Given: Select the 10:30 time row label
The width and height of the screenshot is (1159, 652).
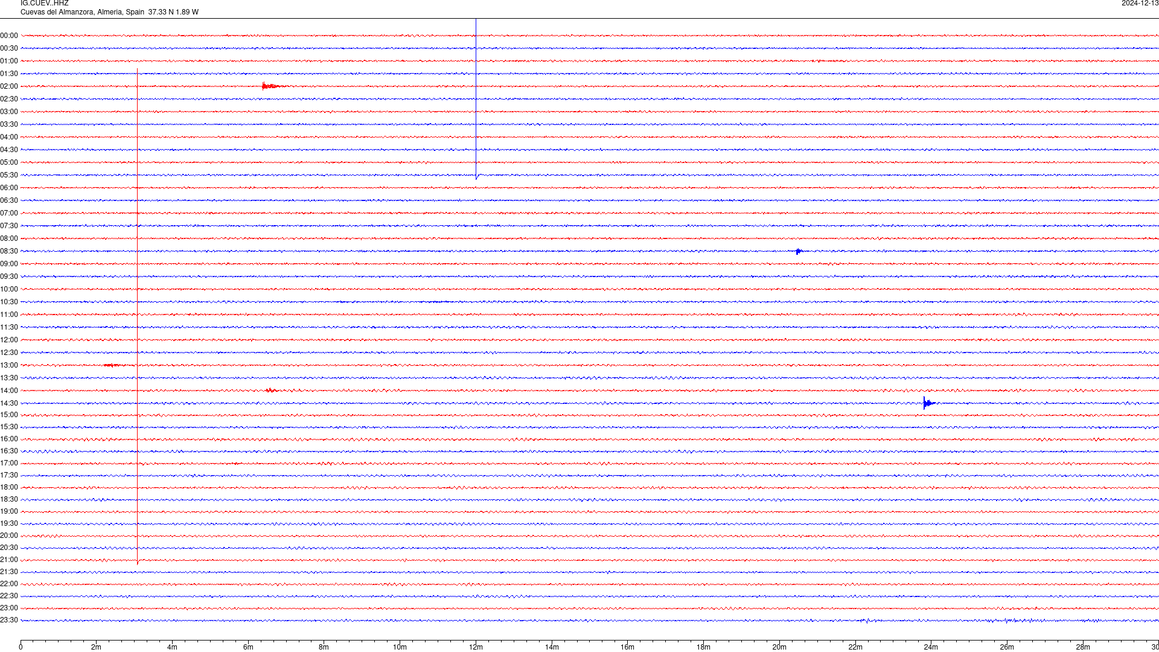Looking at the screenshot, I should pos(9,302).
